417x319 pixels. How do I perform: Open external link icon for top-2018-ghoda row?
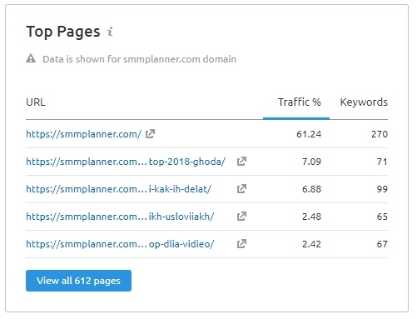point(241,162)
